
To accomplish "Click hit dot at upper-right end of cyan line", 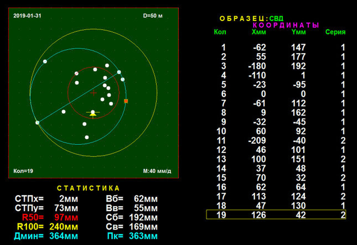I will tap(119, 72).
